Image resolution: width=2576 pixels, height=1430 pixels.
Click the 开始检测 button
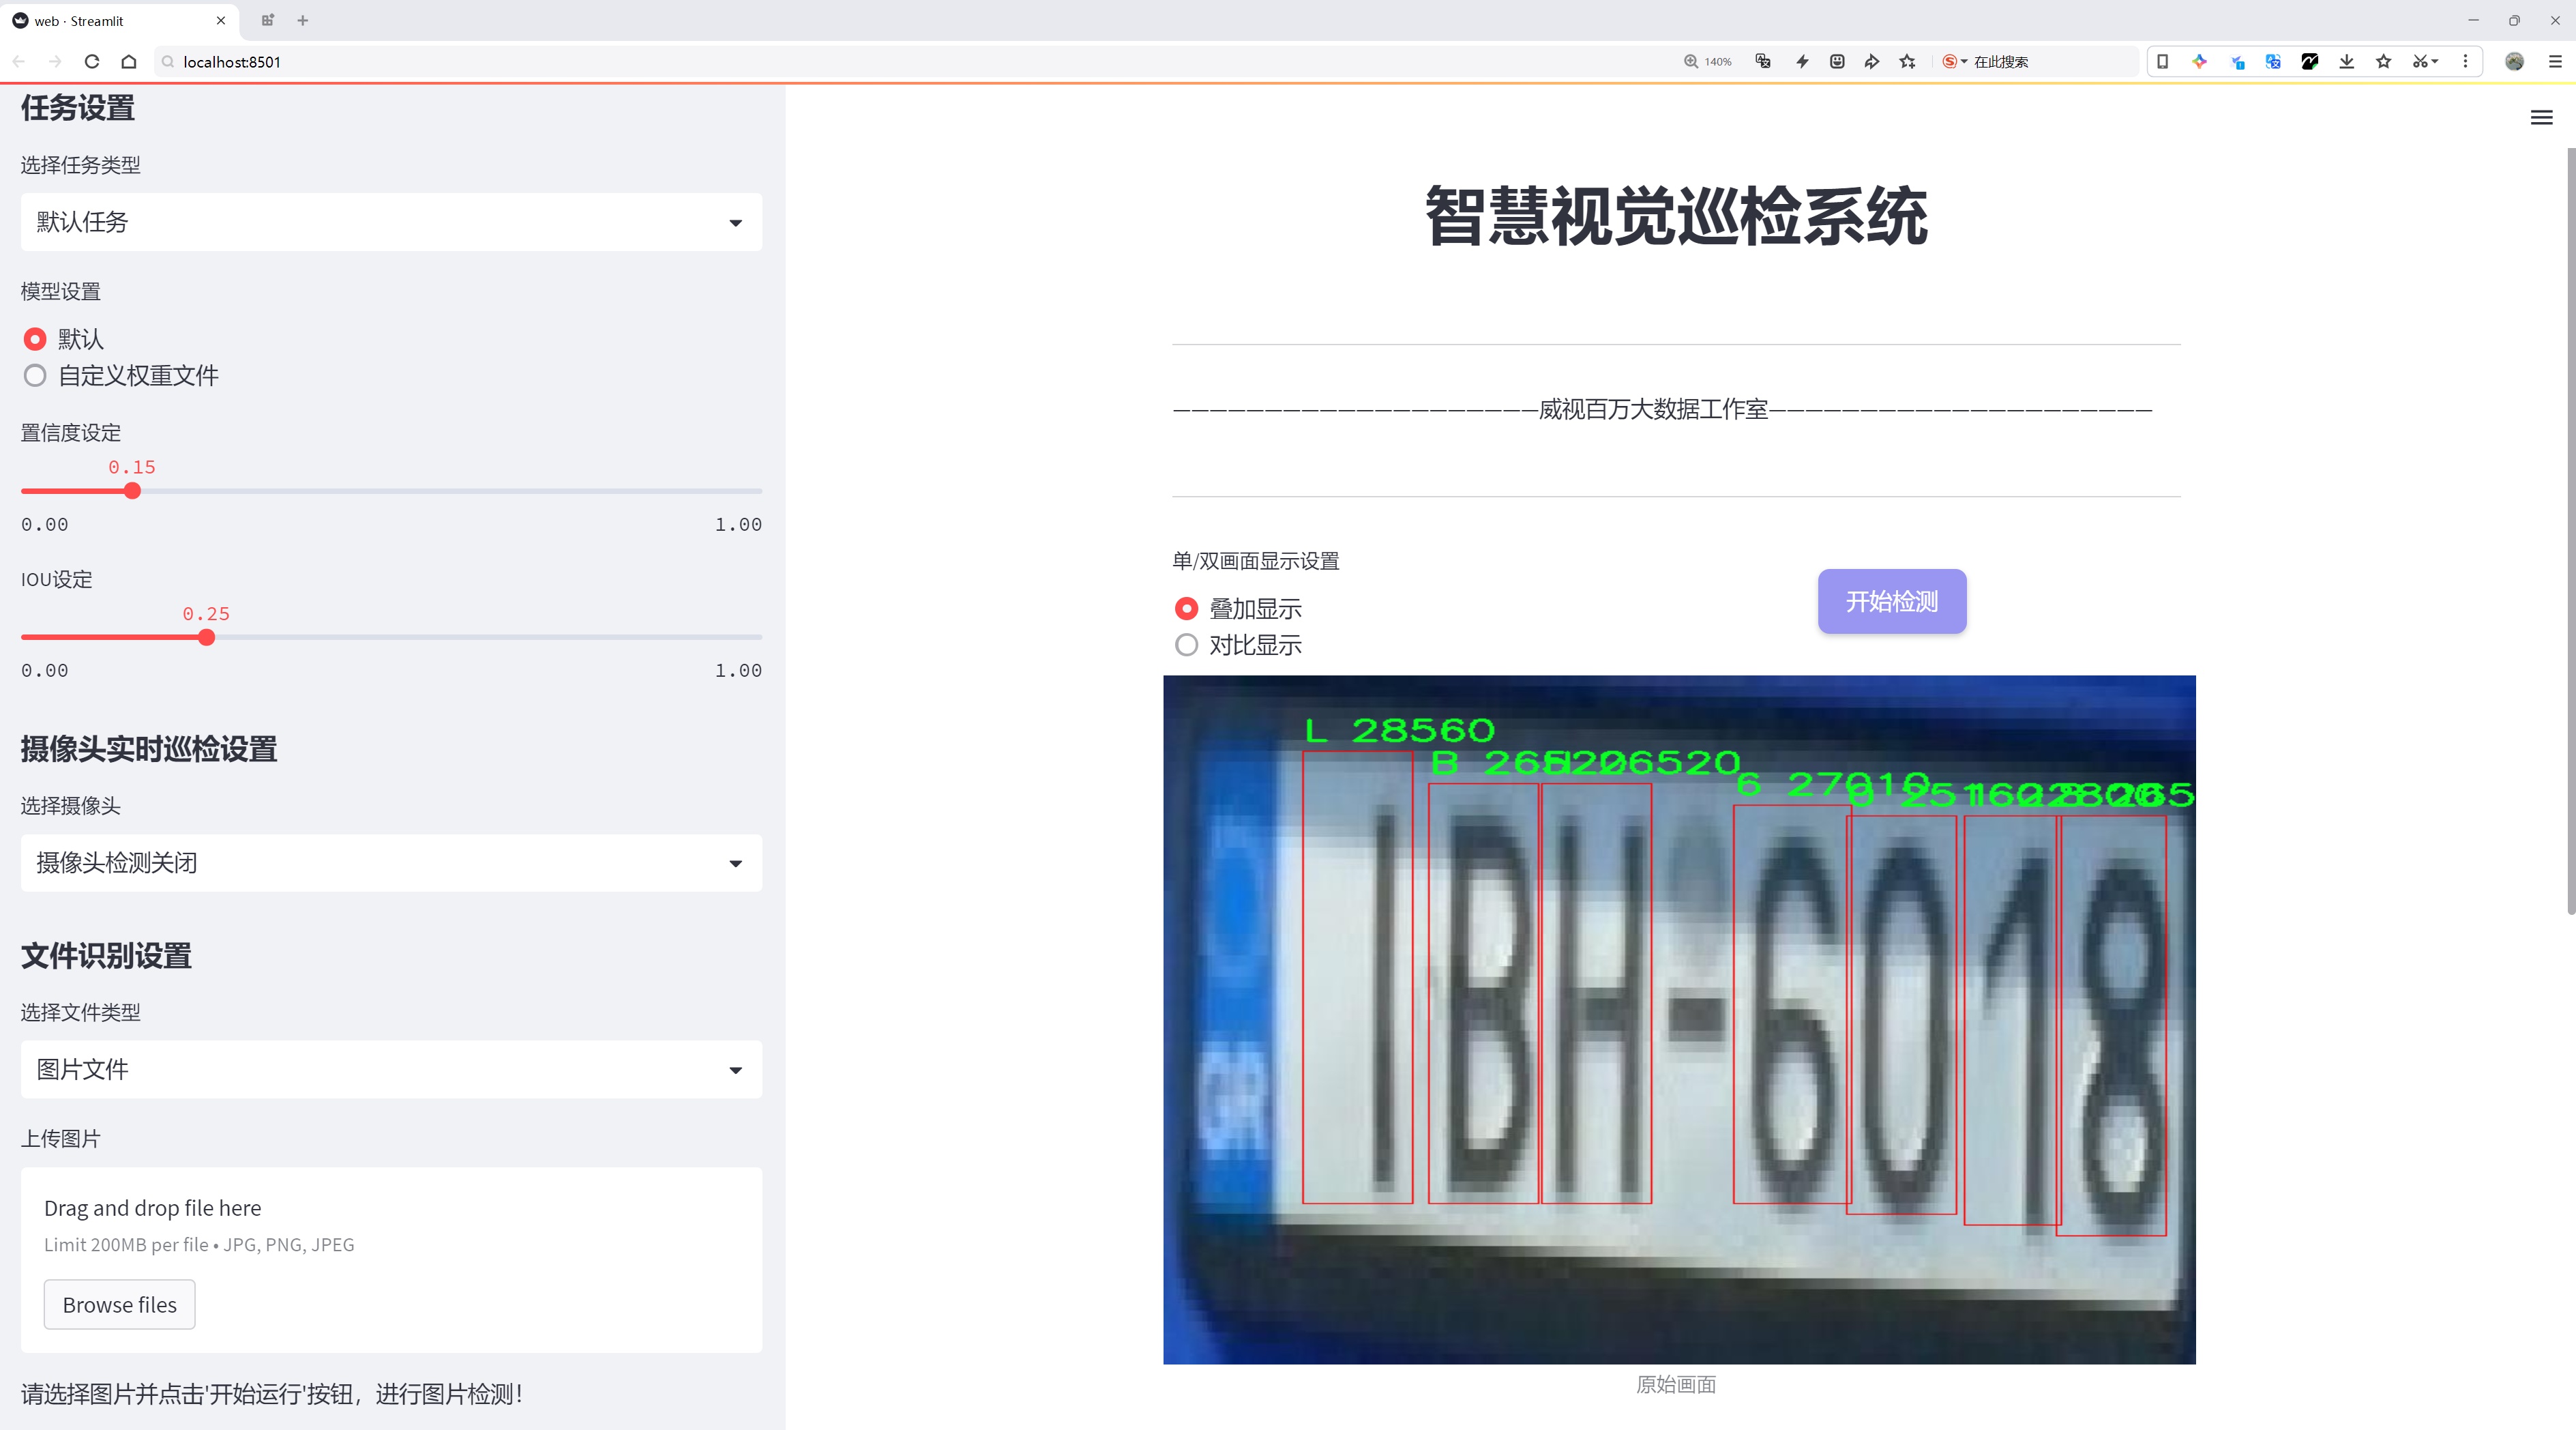click(x=1891, y=601)
